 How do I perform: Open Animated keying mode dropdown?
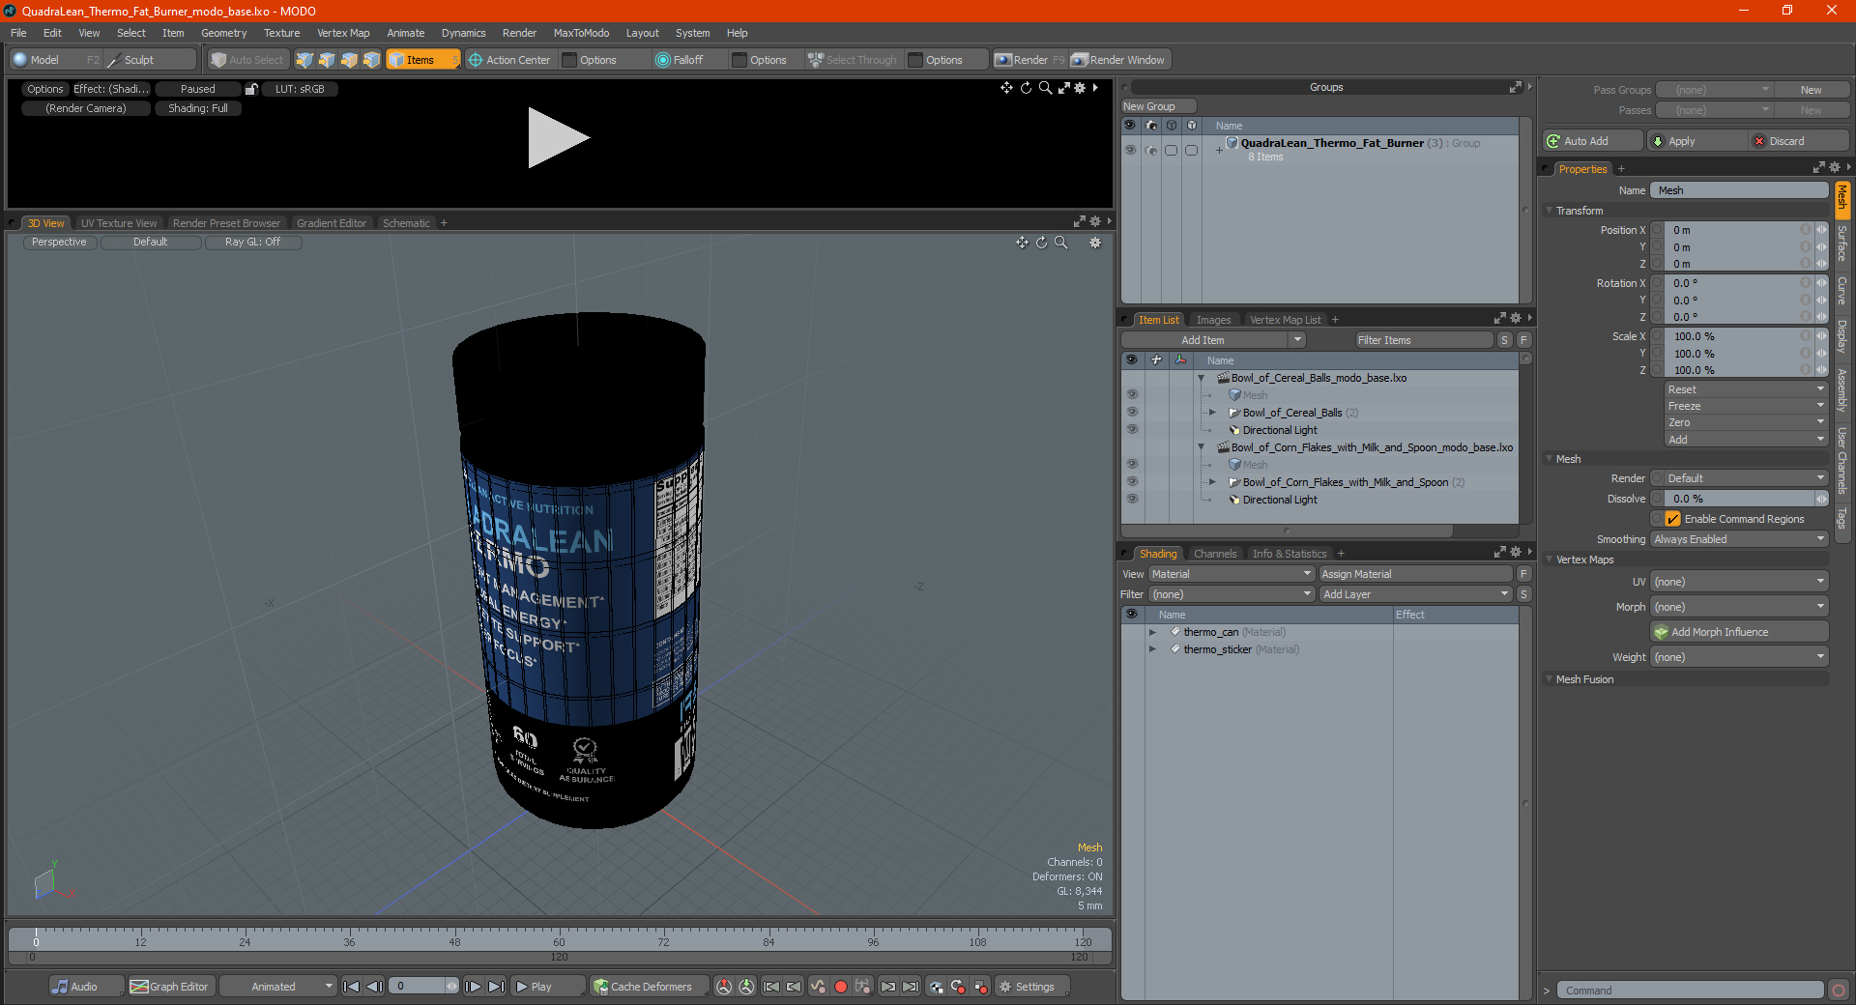278,987
